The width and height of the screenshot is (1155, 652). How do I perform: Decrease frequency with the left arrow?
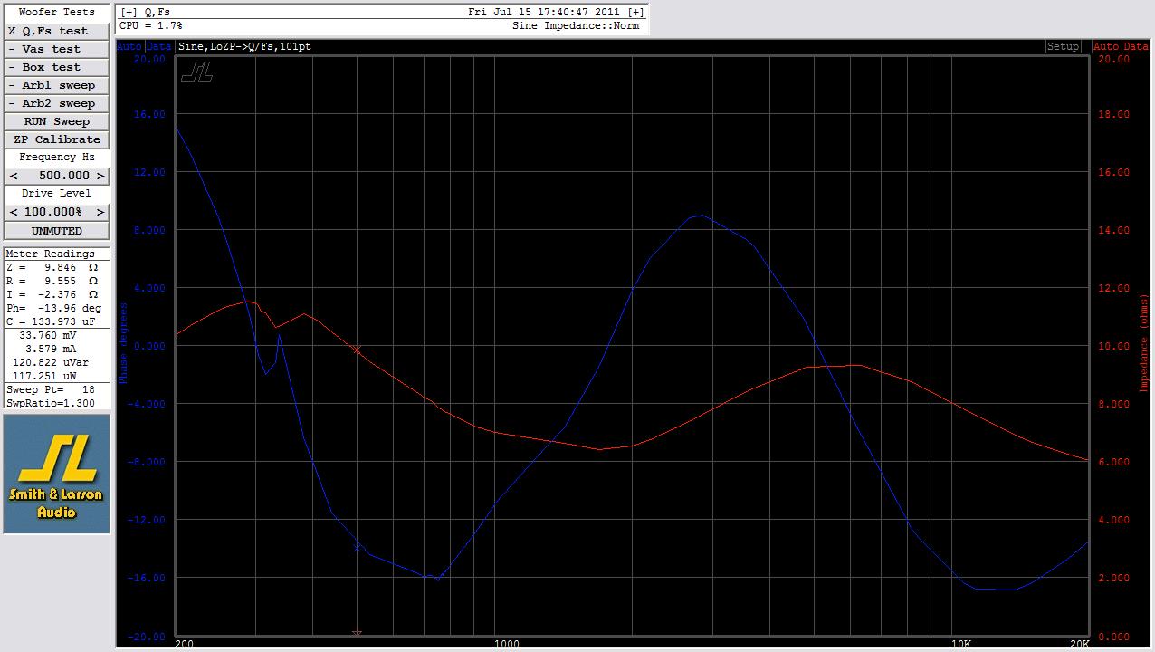pos(14,176)
